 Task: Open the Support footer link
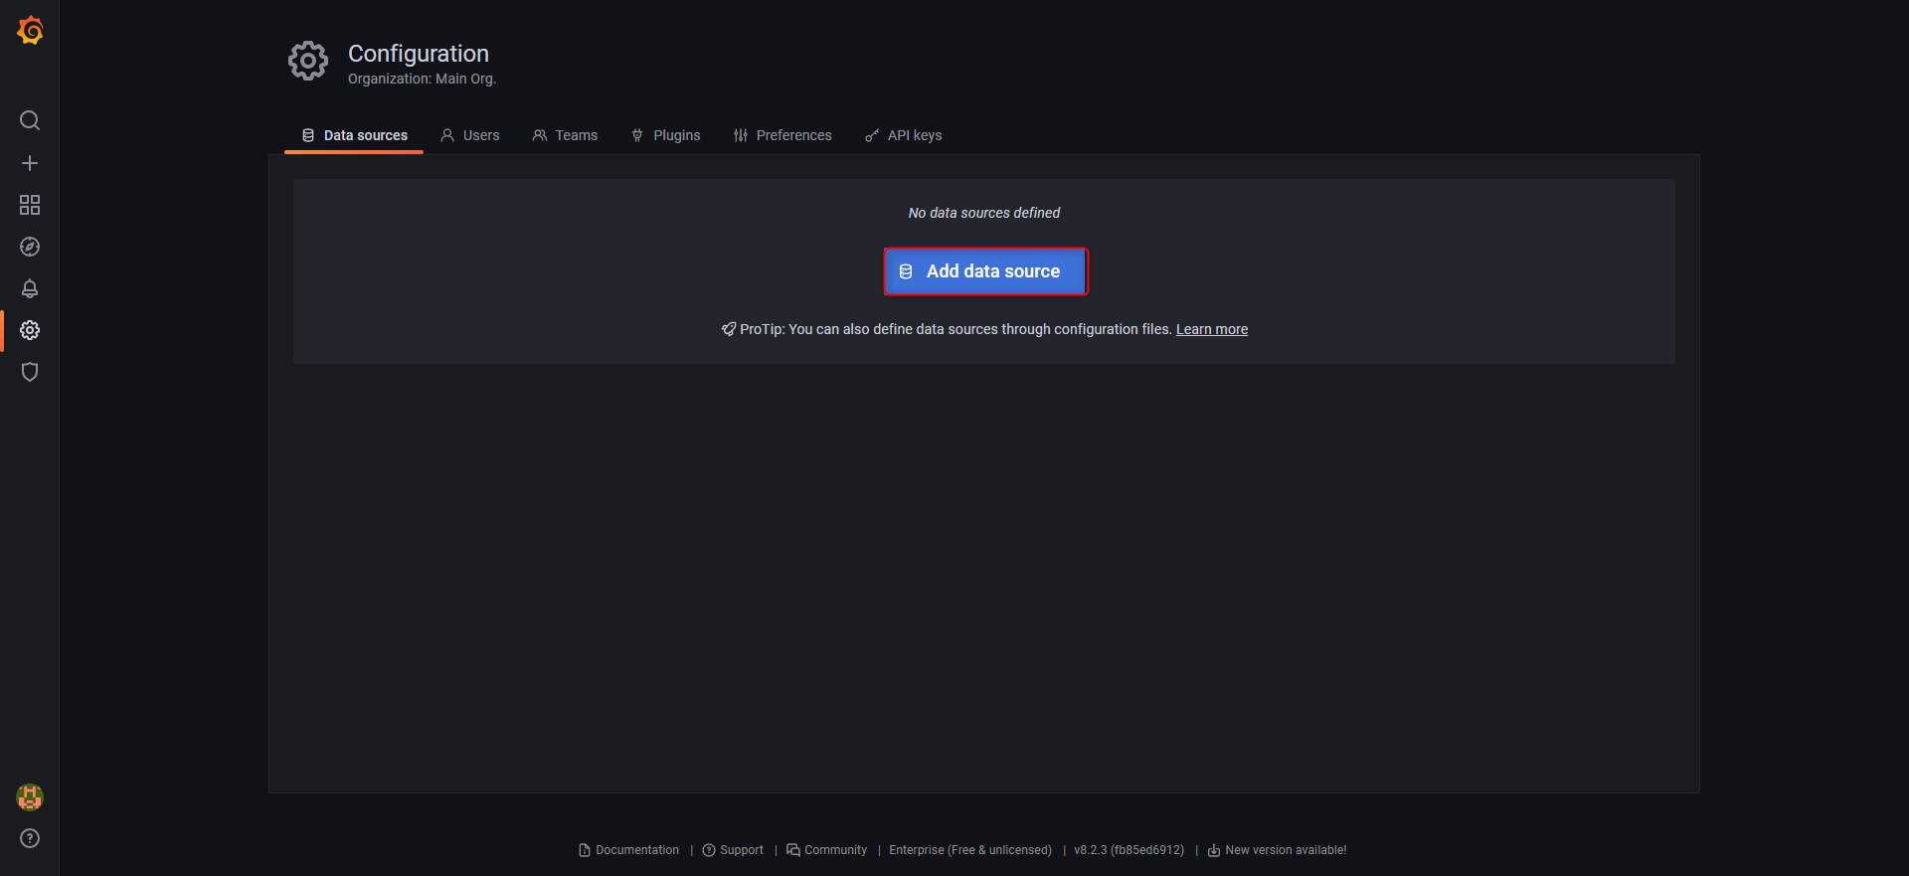pos(733,850)
